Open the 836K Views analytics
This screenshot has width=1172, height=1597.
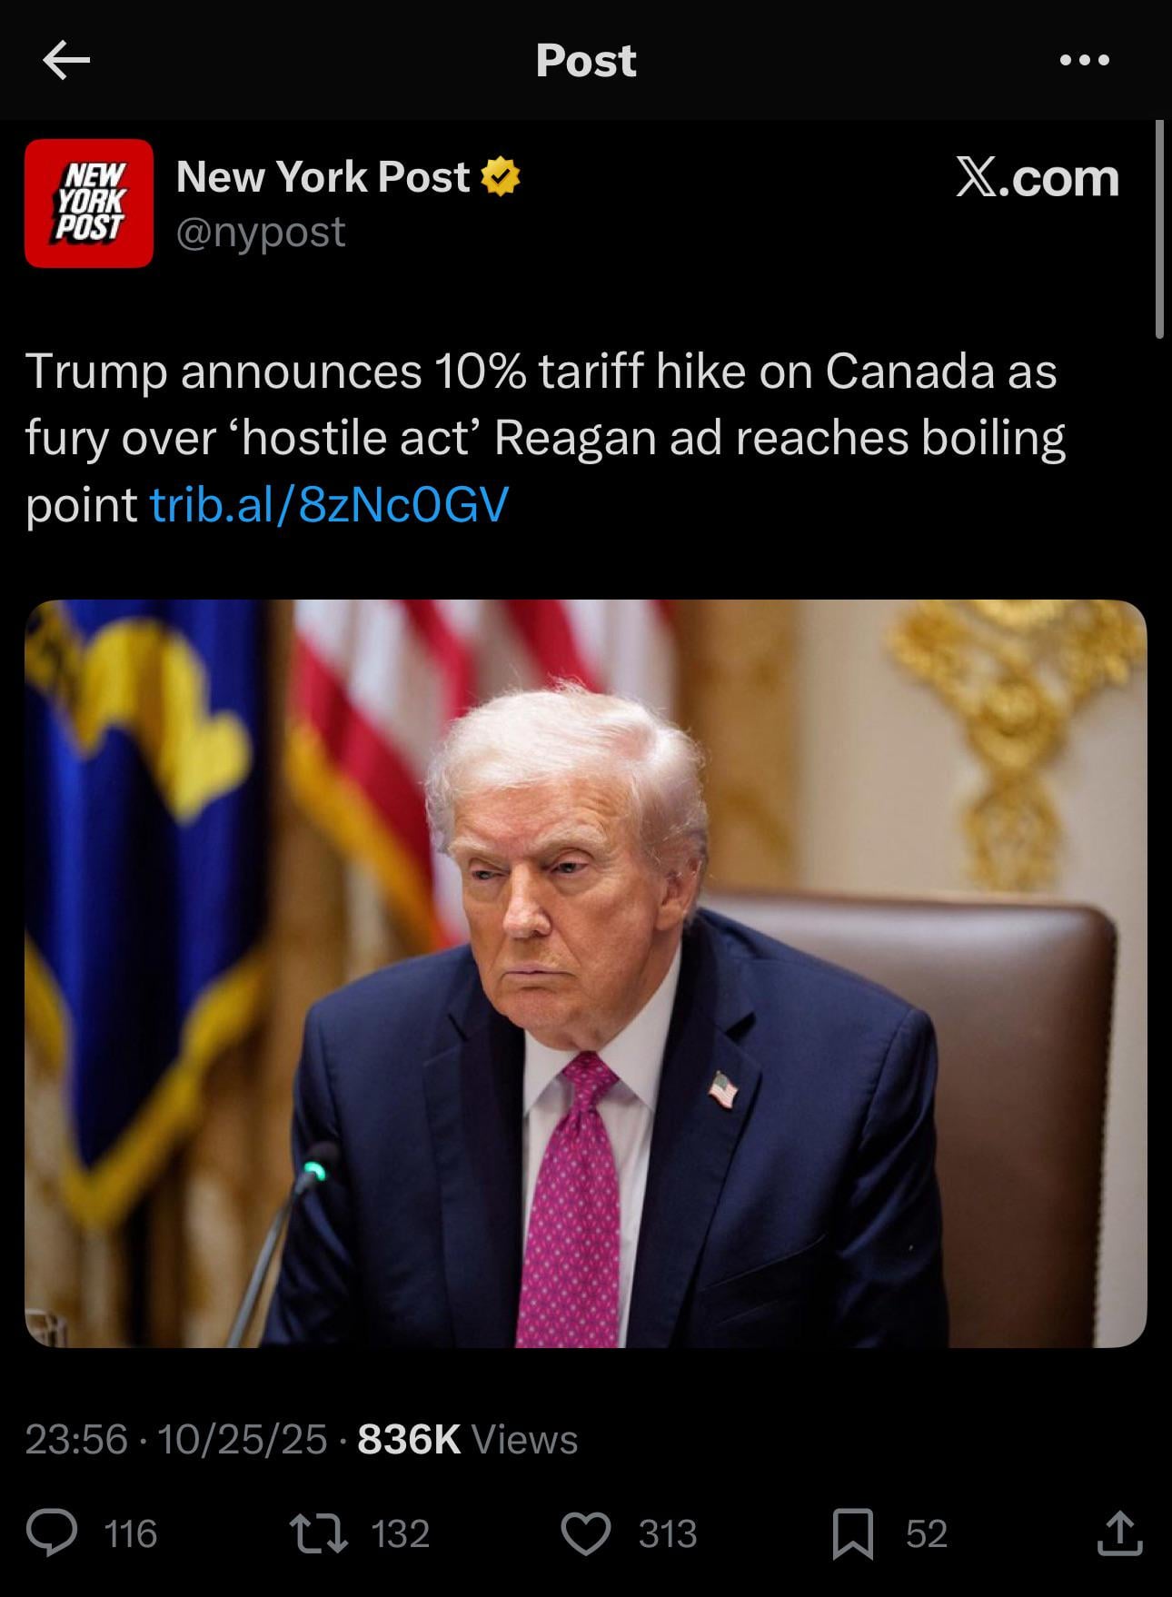[468, 1440]
